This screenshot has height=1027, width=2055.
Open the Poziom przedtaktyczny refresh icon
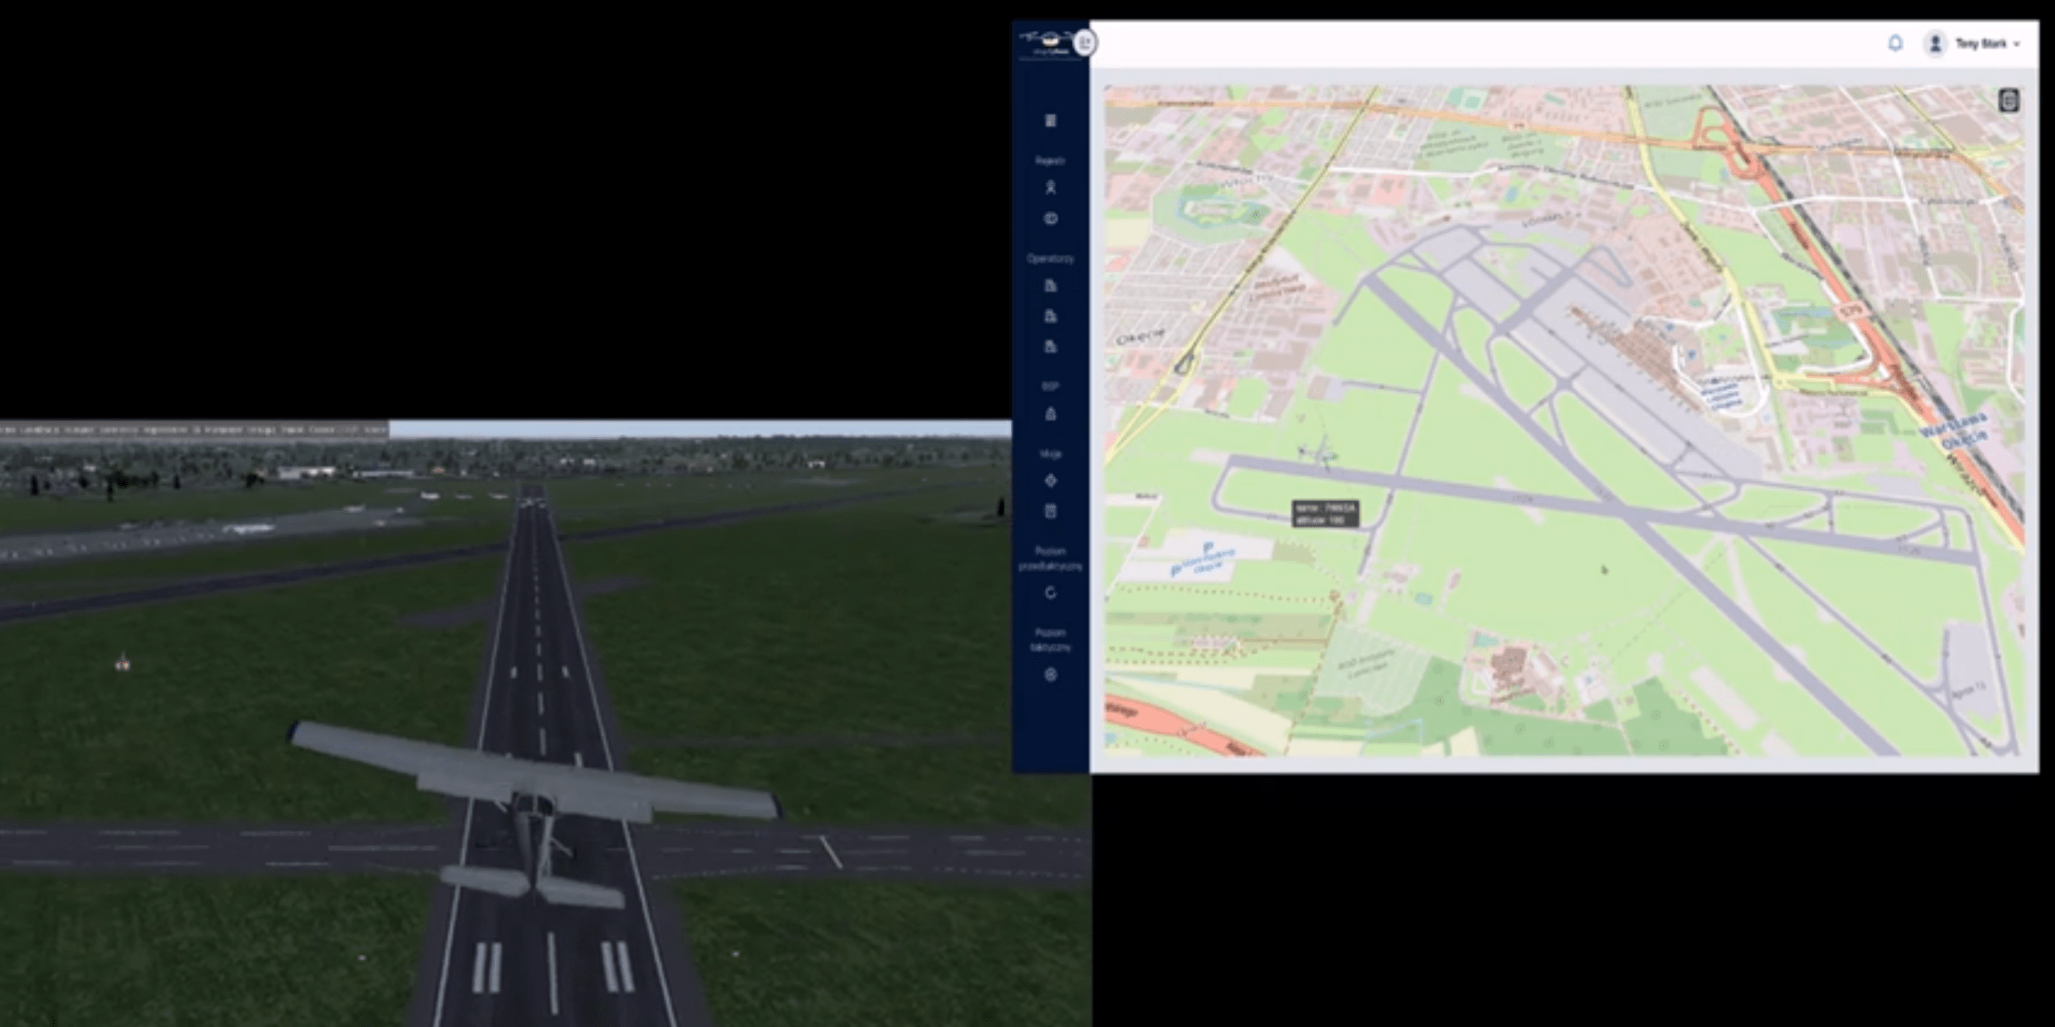point(1051,593)
